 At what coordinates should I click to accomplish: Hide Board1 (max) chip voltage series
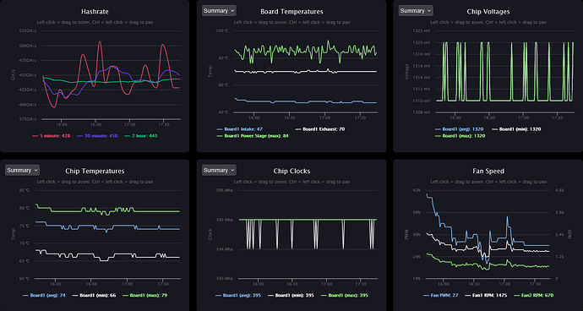point(460,136)
